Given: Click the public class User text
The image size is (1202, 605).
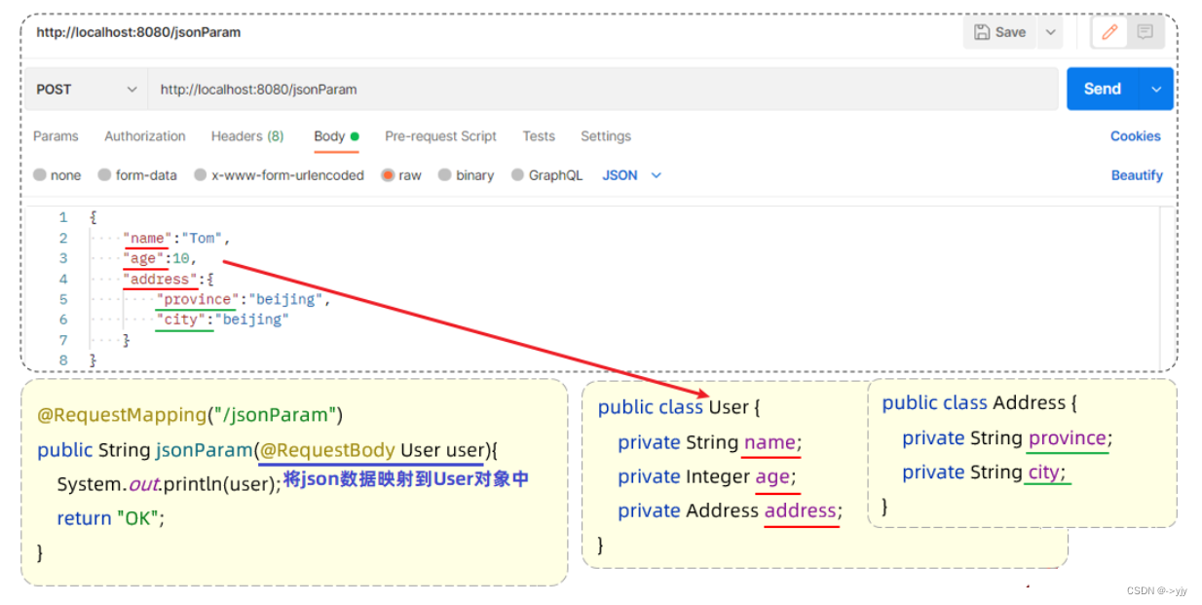Looking at the screenshot, I should (679, 407).
